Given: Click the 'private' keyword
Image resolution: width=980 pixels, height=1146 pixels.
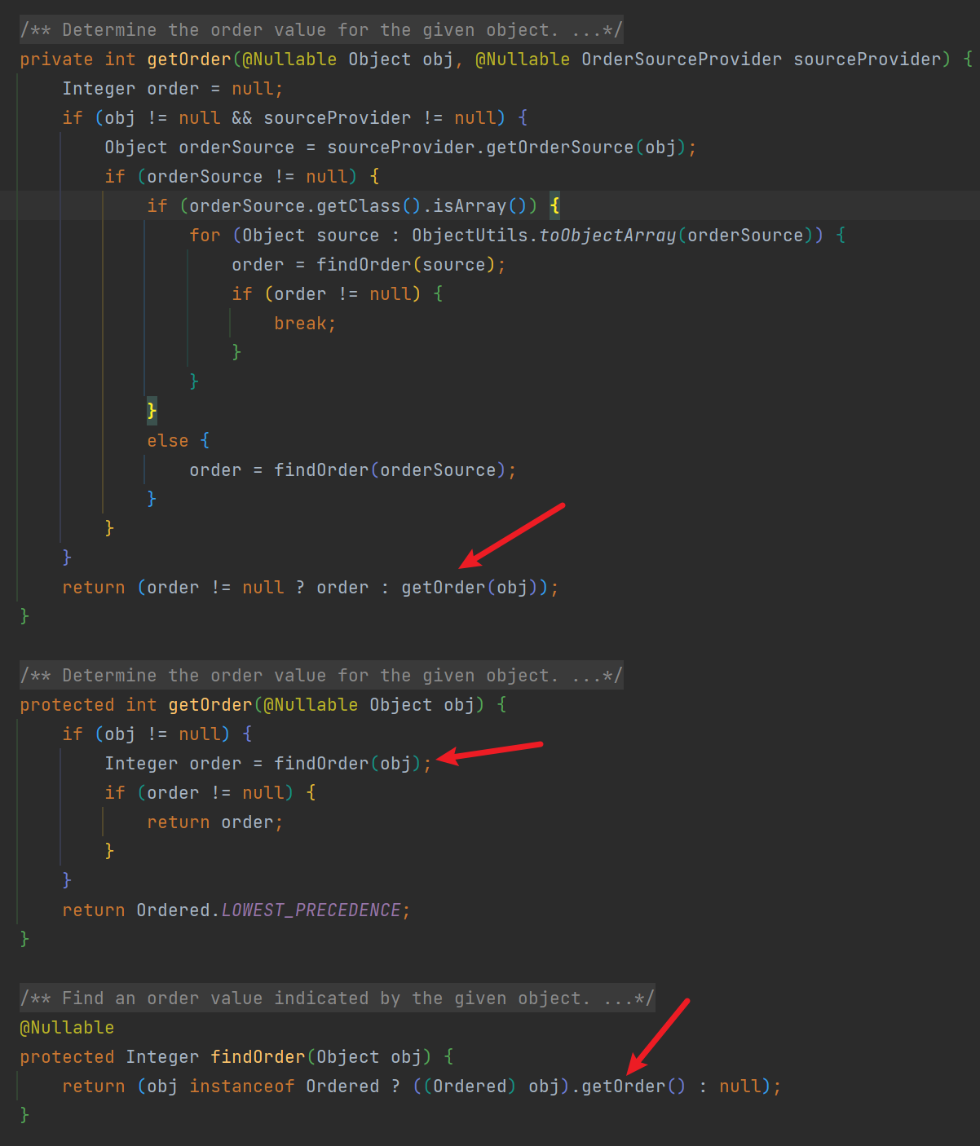Looking at the screenshot, I should pyautogui.click(x=56, y=60).
